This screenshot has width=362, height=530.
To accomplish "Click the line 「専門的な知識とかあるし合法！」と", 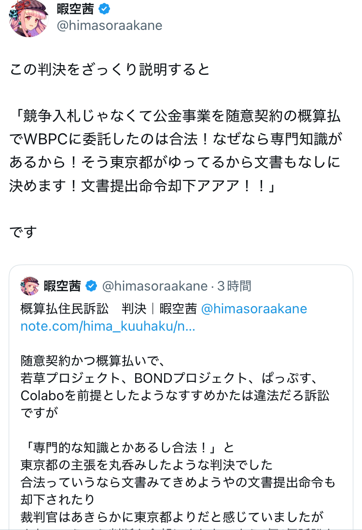I will tap(121, 447).
